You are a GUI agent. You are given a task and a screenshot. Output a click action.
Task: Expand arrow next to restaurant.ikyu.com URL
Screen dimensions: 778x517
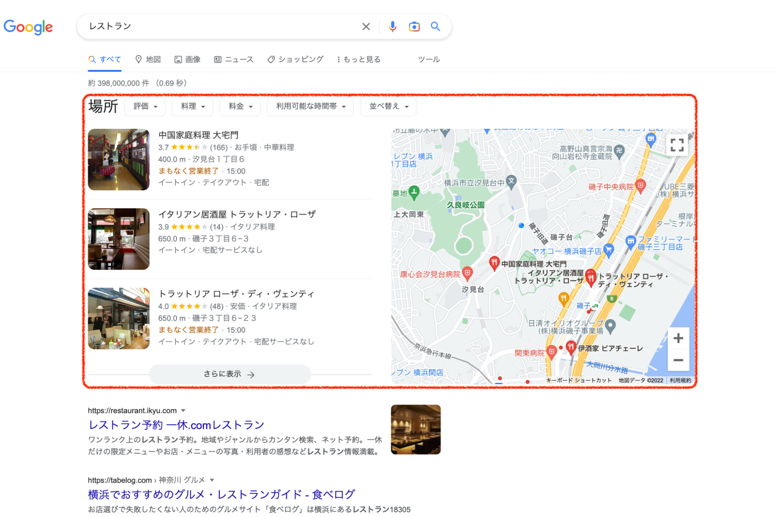point(183,410)
